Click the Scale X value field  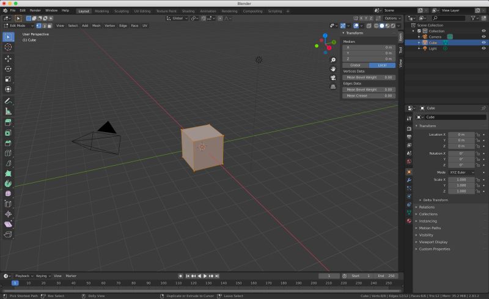point(461,180)
